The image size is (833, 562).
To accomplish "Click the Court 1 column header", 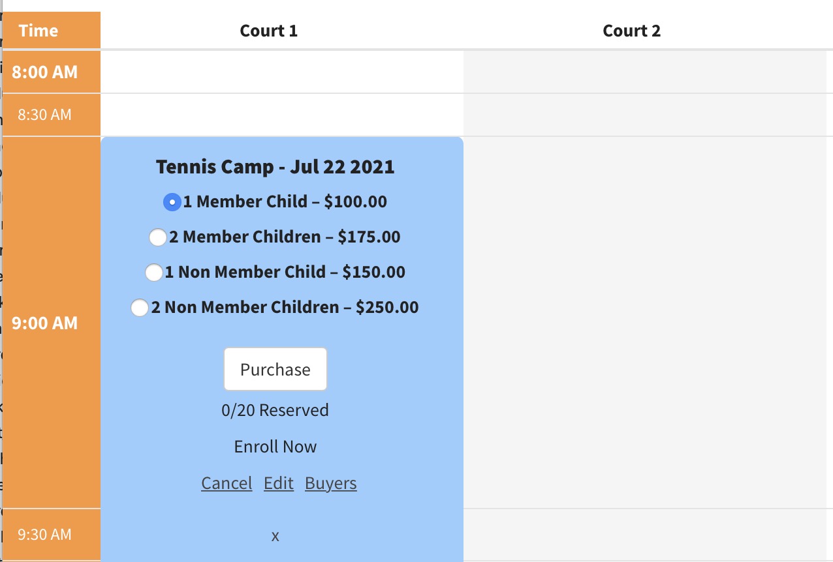I will pos(268,31).
